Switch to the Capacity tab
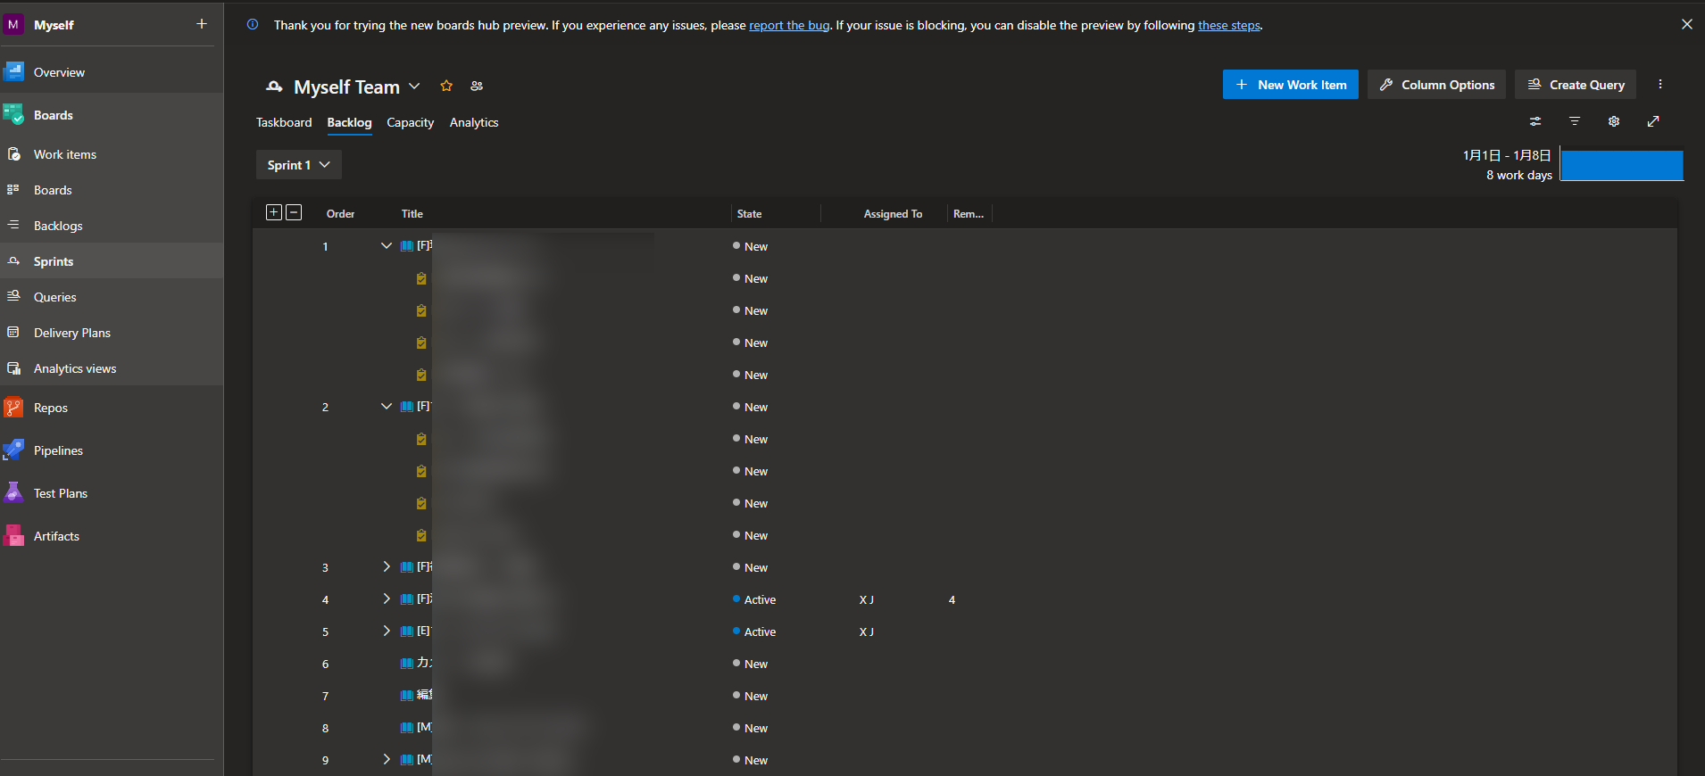Image resolution: width=1705 pixels, height=776 pixels. tap(410, 122)
